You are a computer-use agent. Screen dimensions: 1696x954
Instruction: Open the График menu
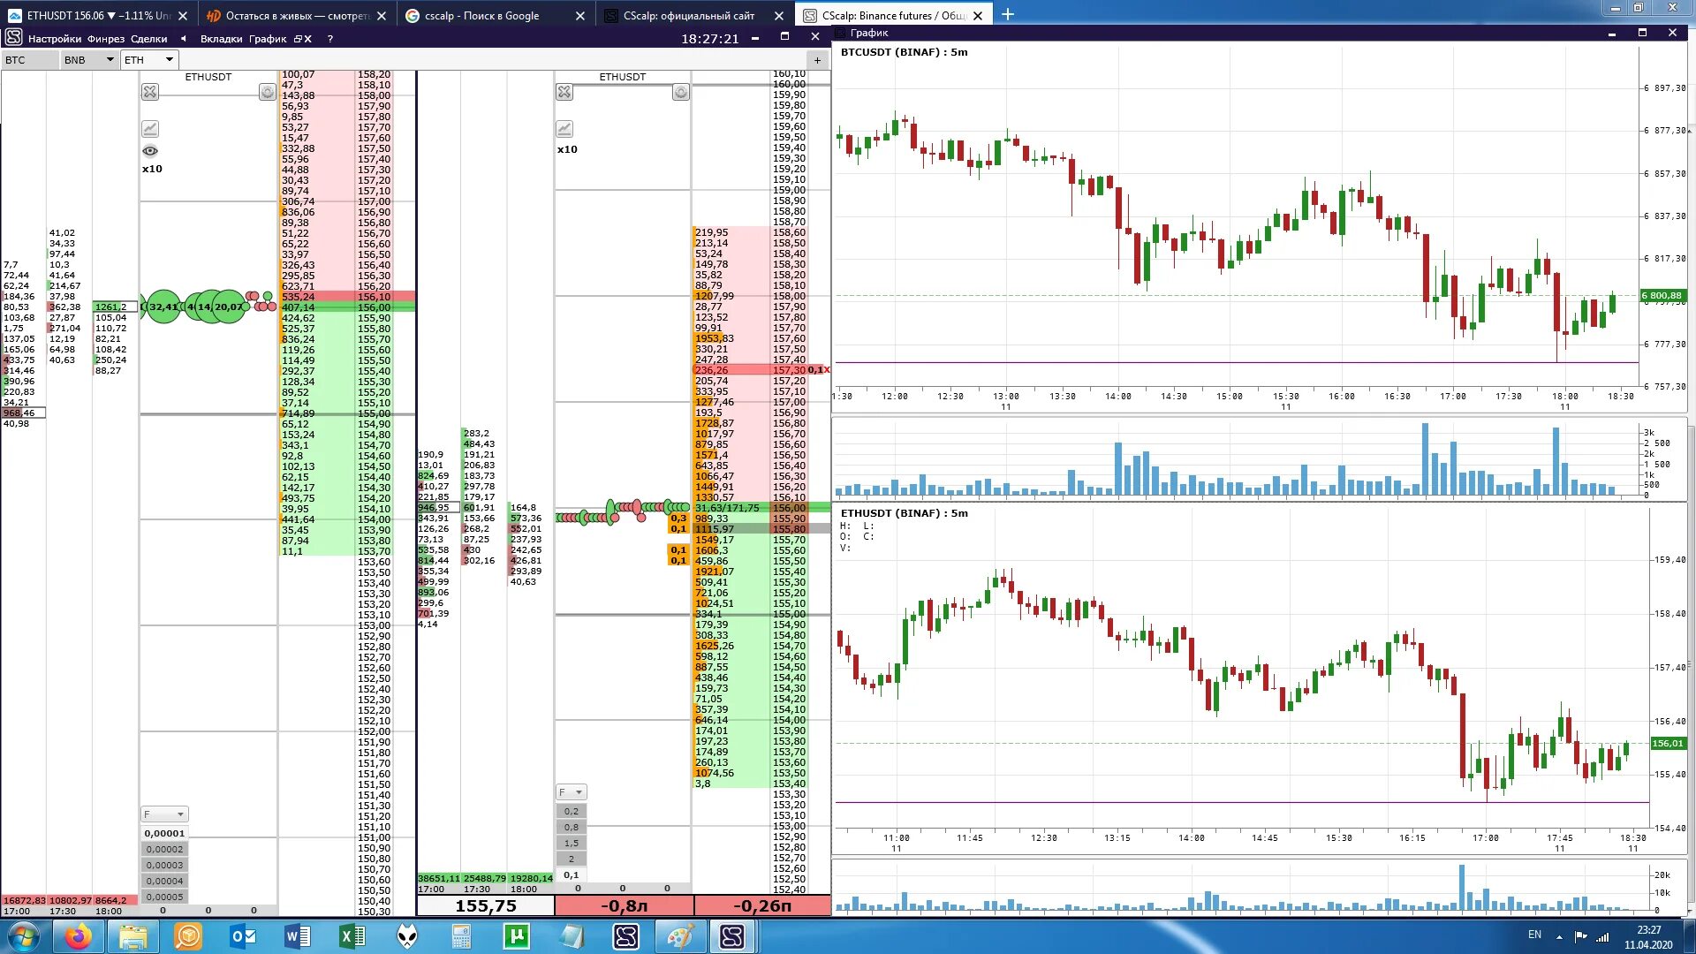pos(268,39)
